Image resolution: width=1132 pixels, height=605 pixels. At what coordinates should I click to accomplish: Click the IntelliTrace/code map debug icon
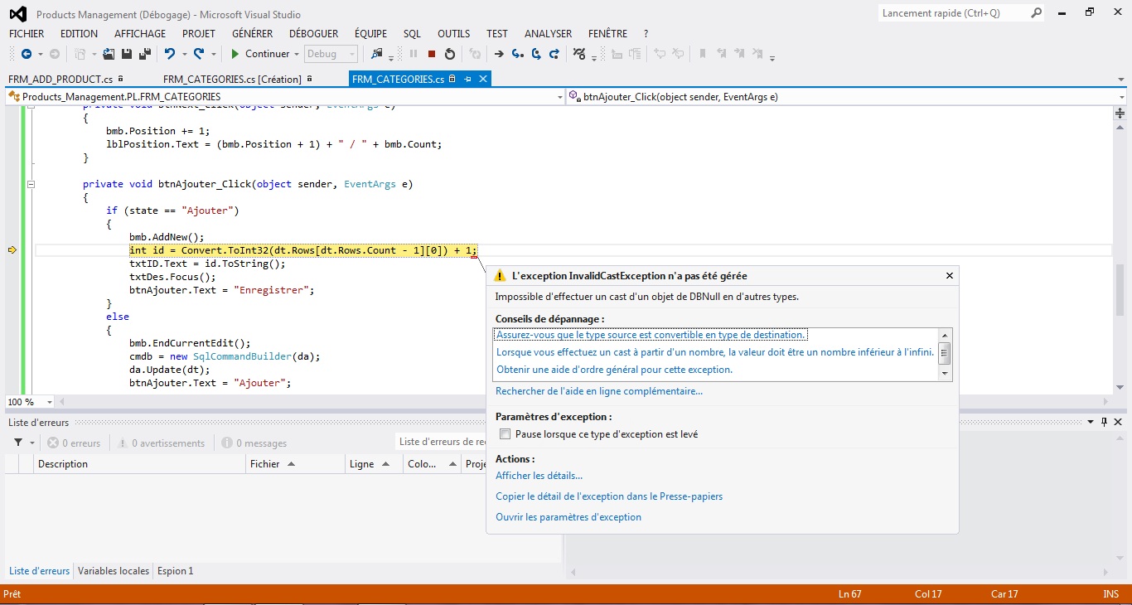pyautogui.click(x=578, y=54)
